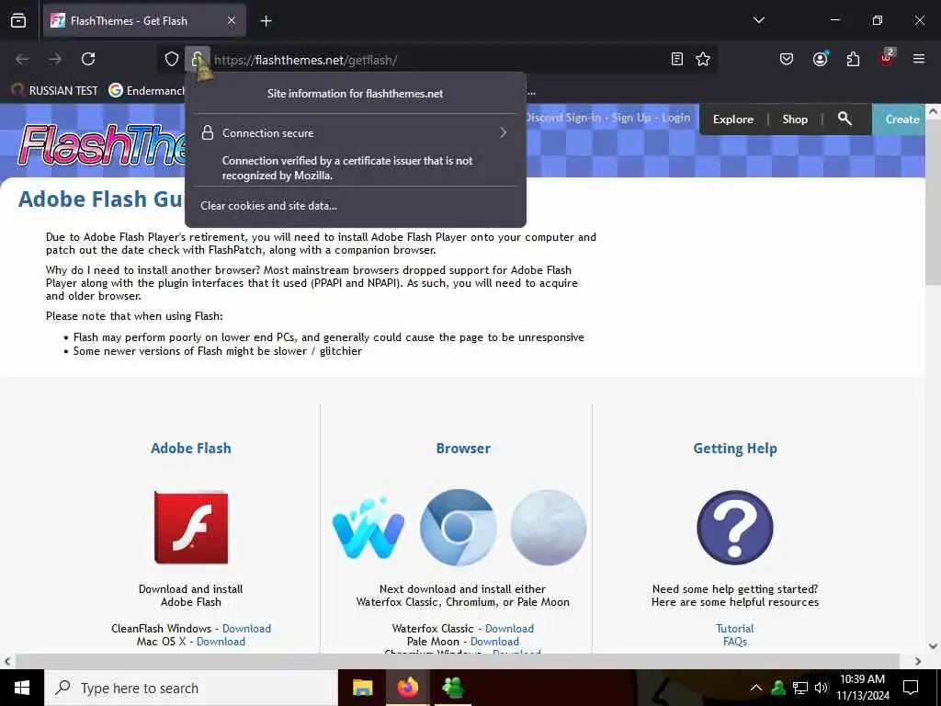Click the site search magnifier icon
This screenshot has height=706, width=941.
(845, 119)
